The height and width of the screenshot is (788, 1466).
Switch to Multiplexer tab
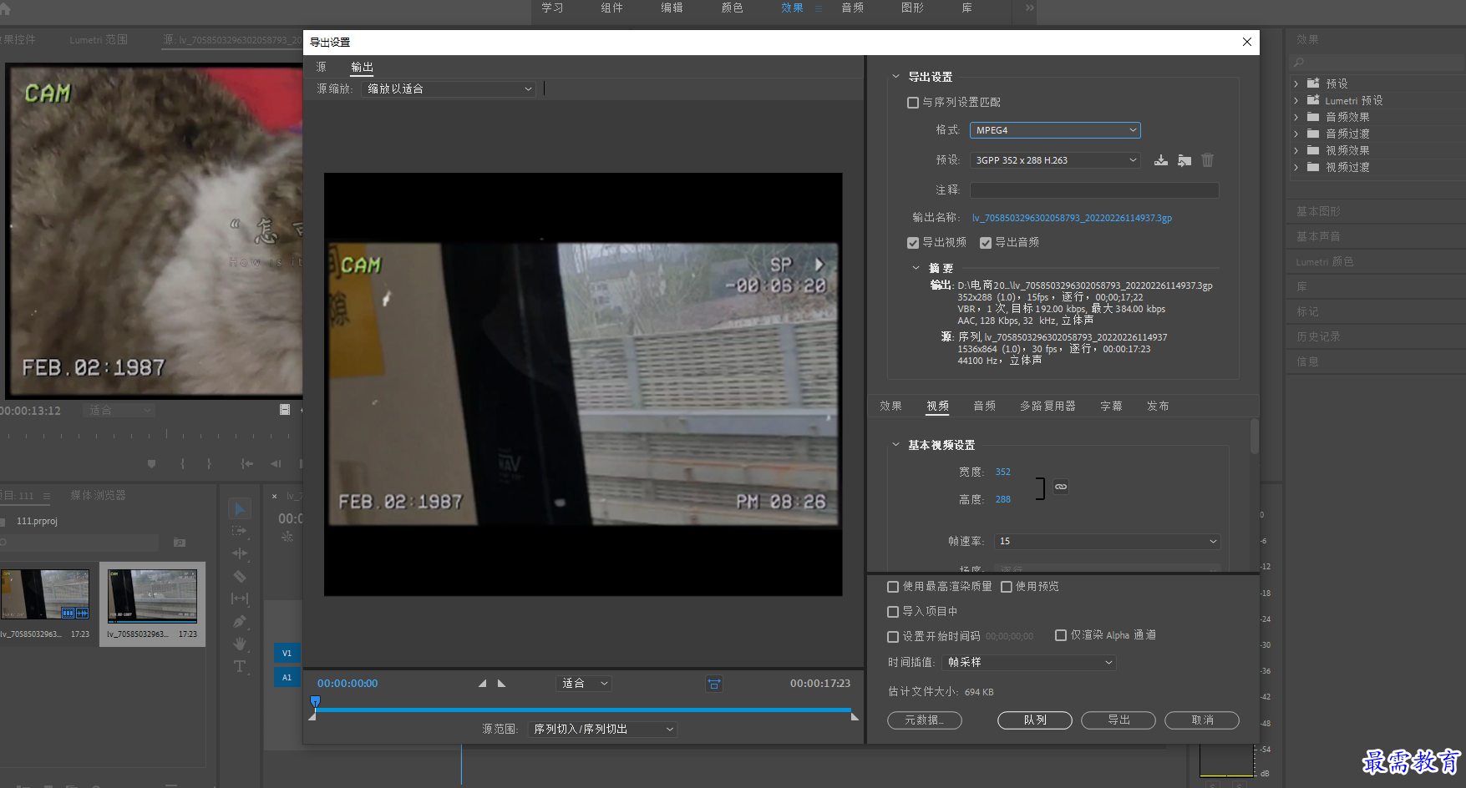(x=1048, y=406)
